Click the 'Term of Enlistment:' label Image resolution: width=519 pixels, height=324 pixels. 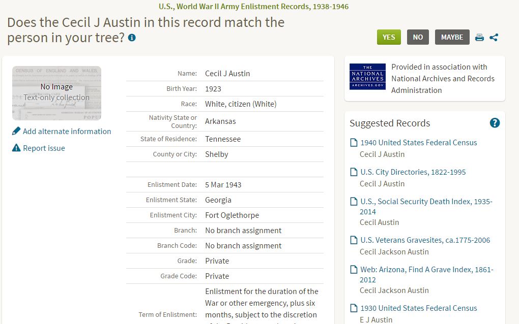167,315
